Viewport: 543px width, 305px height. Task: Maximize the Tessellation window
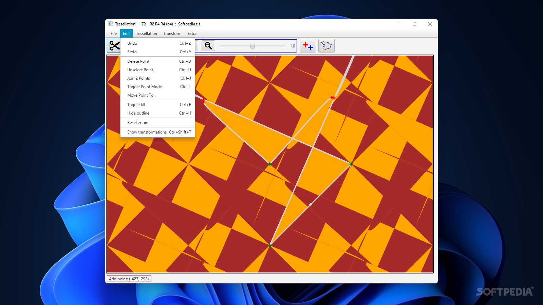click(x=414, y=24)
